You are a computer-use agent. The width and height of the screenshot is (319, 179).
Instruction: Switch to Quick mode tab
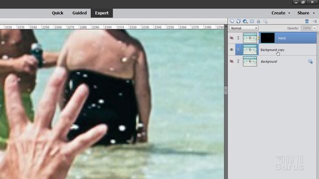pyautogui.click(x=58, y=13)
